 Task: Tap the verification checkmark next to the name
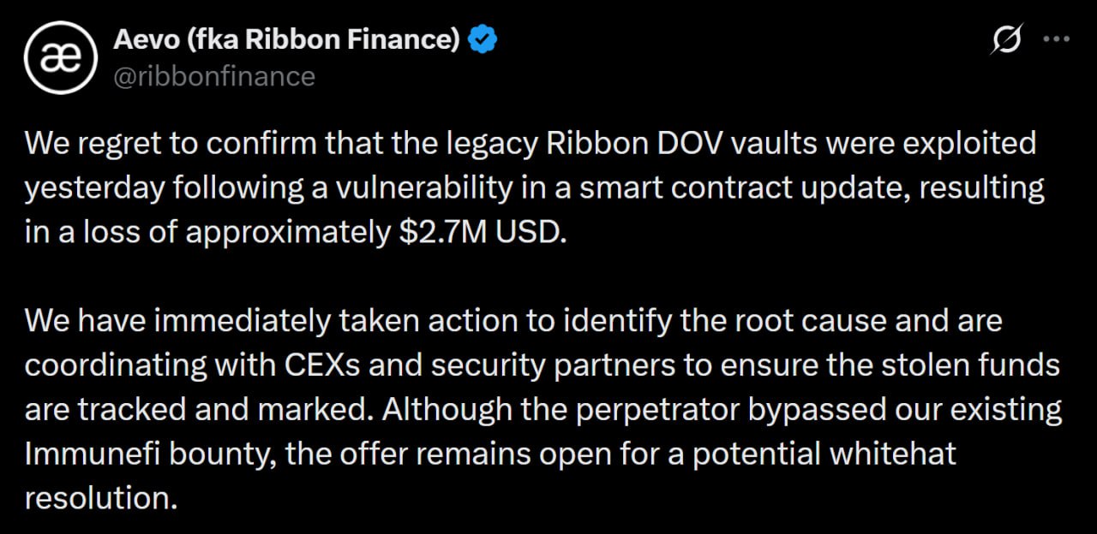[x=483, y=37]
